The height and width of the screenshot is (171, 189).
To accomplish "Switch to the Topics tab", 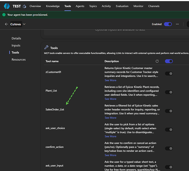I will [x=93, y=6].
